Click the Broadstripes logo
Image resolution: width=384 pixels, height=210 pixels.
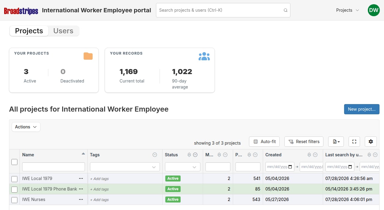[21, 11]
